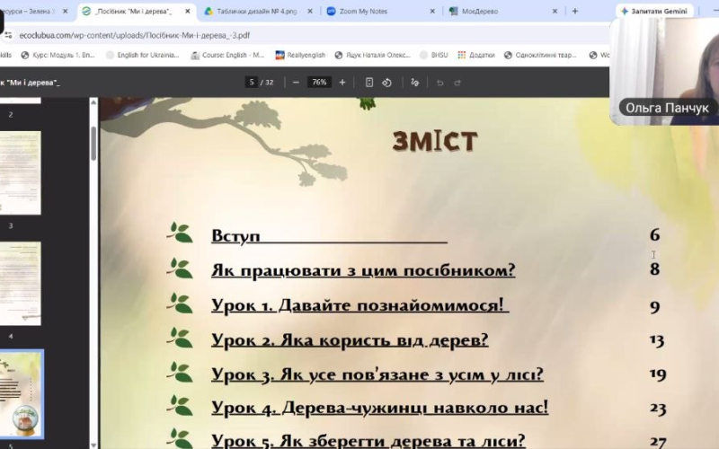The image size is (719, 449).
Task: Open the Reallyenglish bookmark
Action: tap(300, 55)
